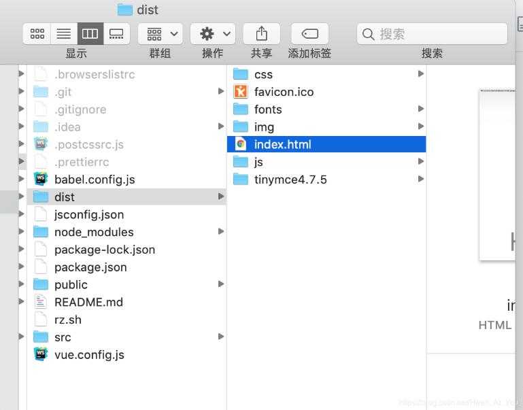
Task: Click the README.md document icon
Action: coord(41,302)
